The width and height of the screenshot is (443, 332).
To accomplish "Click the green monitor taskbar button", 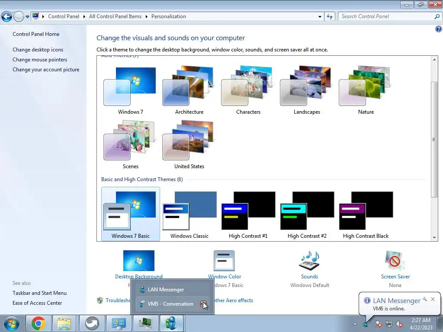I will (145, 323).
